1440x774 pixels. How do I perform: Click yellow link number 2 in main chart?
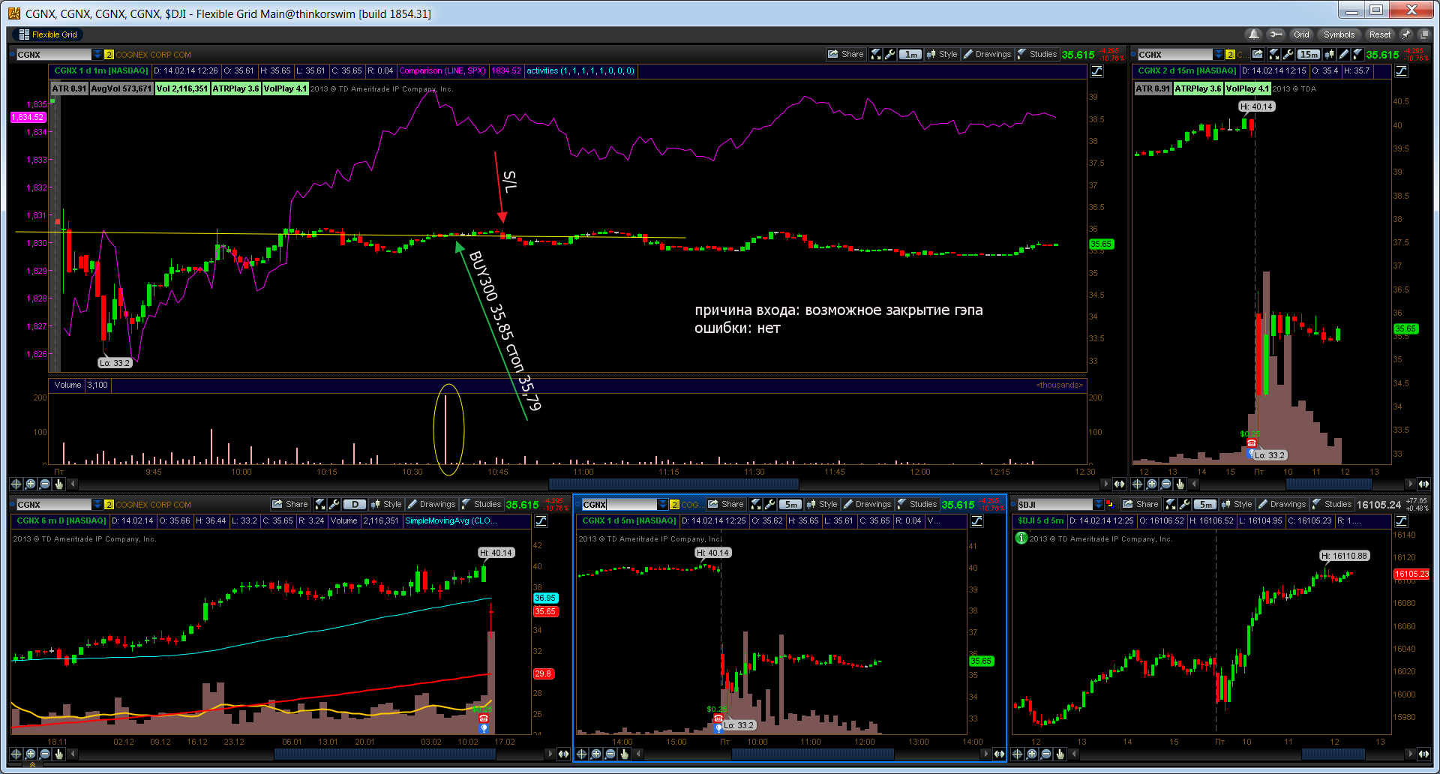coord(109,55)
